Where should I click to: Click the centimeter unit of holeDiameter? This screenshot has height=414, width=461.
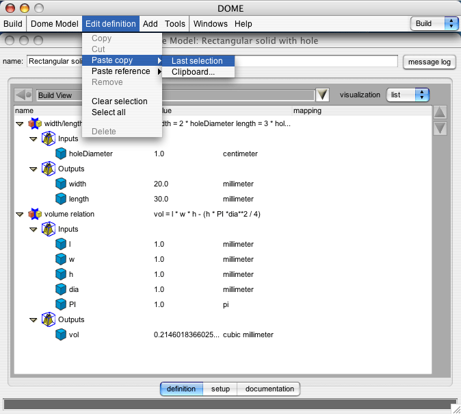coord(240,154)
